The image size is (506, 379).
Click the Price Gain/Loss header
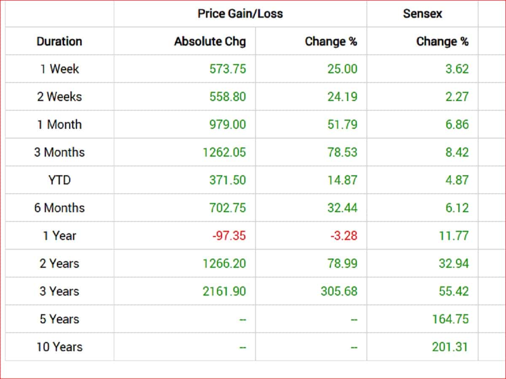point(240,13)
